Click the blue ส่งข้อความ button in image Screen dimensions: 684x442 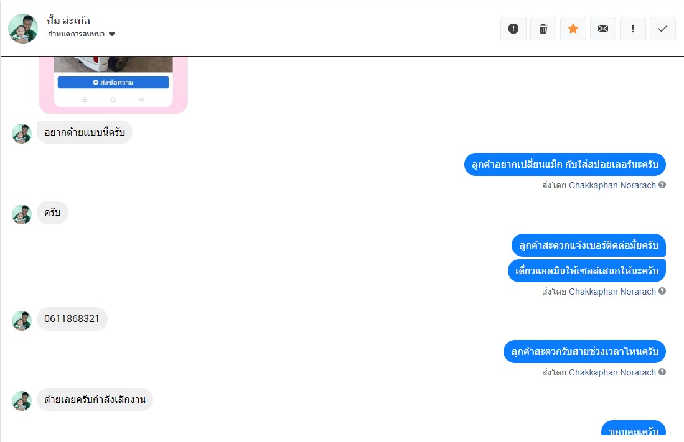113,83
